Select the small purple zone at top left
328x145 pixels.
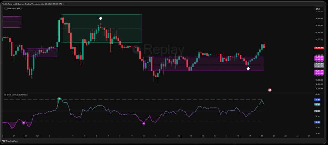pyautogui.click(x=12, y=22)
